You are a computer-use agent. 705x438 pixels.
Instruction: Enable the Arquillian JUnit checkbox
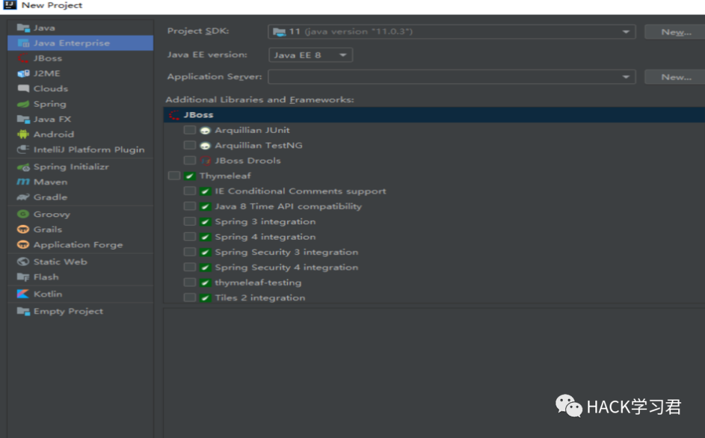point(190,130)
